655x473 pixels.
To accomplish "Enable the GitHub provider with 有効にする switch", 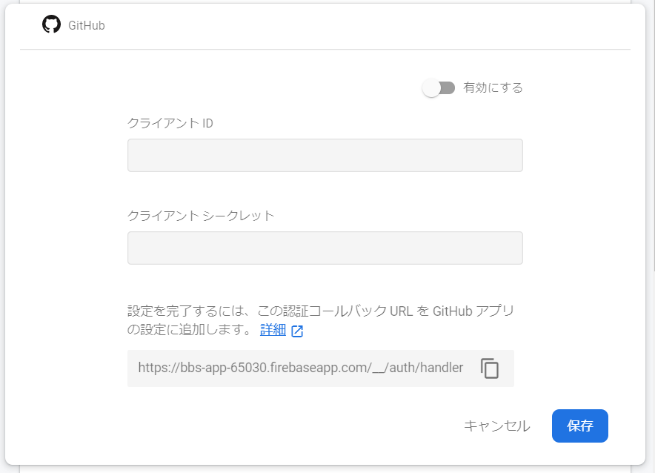I will tap(439, 88).
